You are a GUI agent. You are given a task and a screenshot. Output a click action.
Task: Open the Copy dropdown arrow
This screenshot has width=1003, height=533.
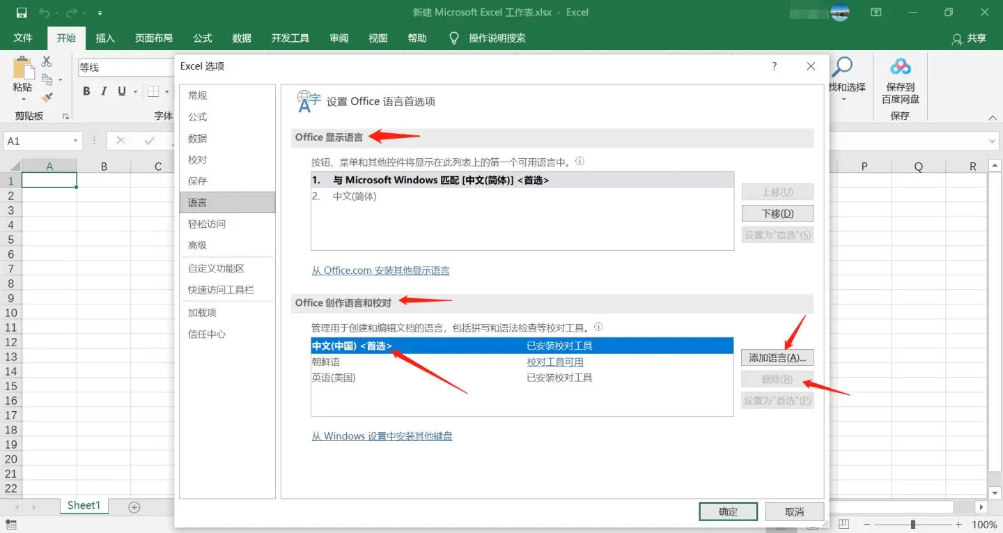[x=61, y=80]
